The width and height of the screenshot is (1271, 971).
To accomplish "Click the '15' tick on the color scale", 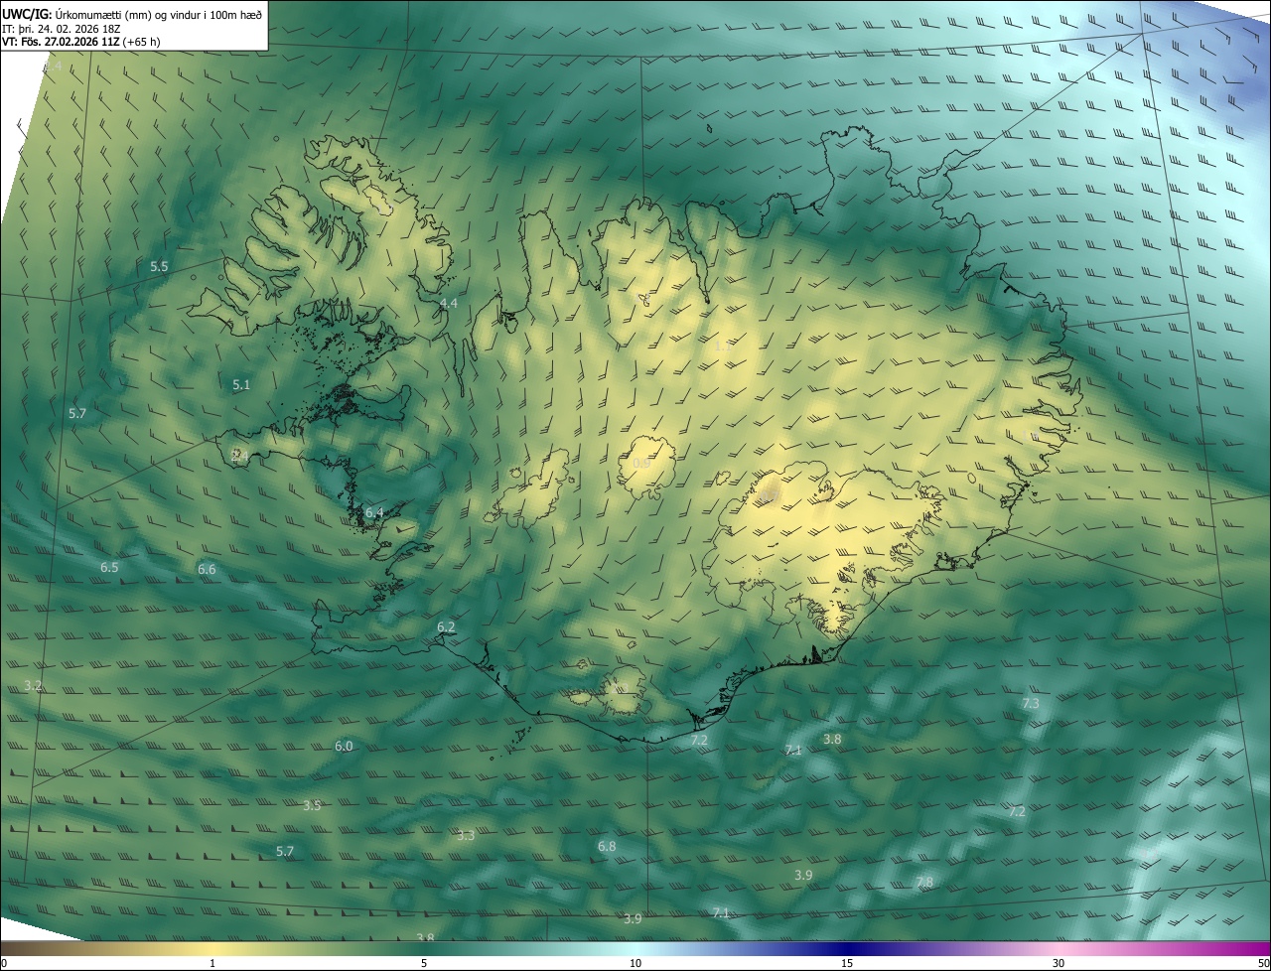I will tap(847, 963).
